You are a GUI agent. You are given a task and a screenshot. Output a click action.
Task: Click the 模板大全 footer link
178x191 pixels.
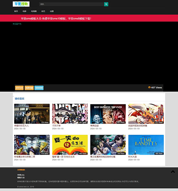[x=21, y=177]
